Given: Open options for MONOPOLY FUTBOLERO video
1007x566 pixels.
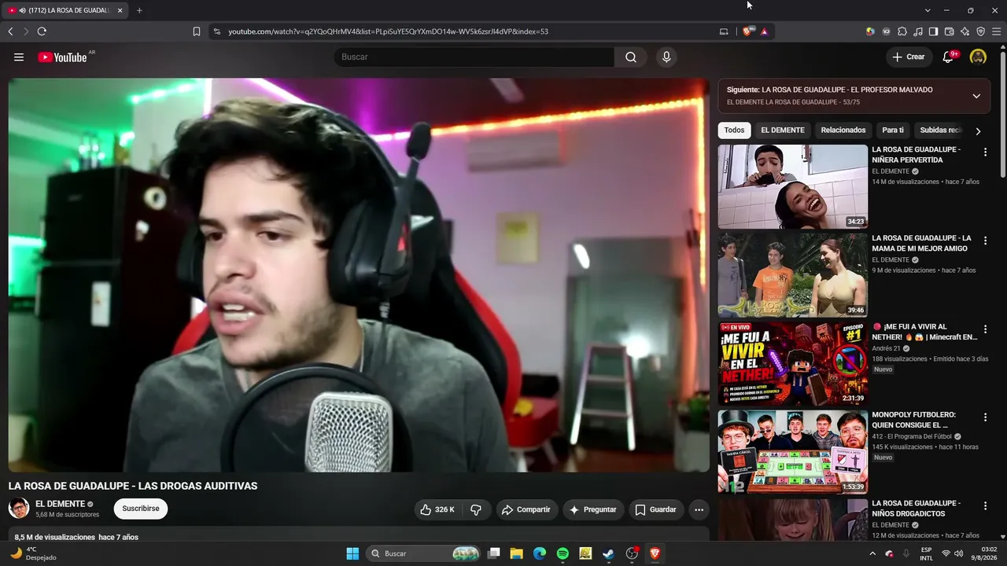Looking at the screenshot, I should point(985,417).
